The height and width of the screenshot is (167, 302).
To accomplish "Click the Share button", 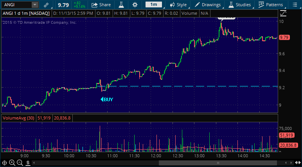I will click(x=101, y=5).
